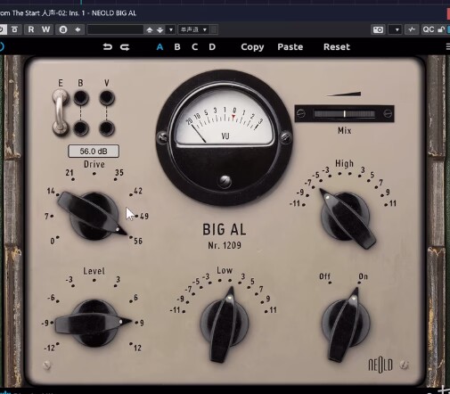Click the plugin Redo arrow icon
450x394 pixels.
[x=125, y=46]
